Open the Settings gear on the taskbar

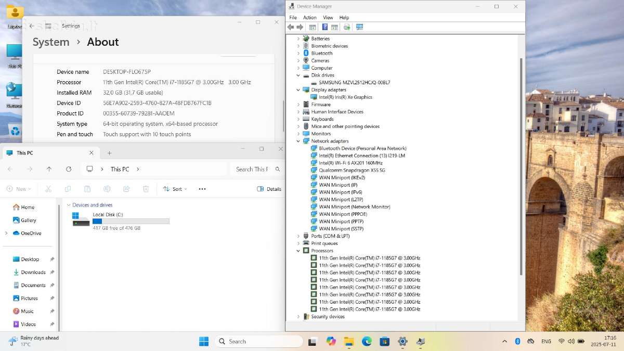point(402,341)
